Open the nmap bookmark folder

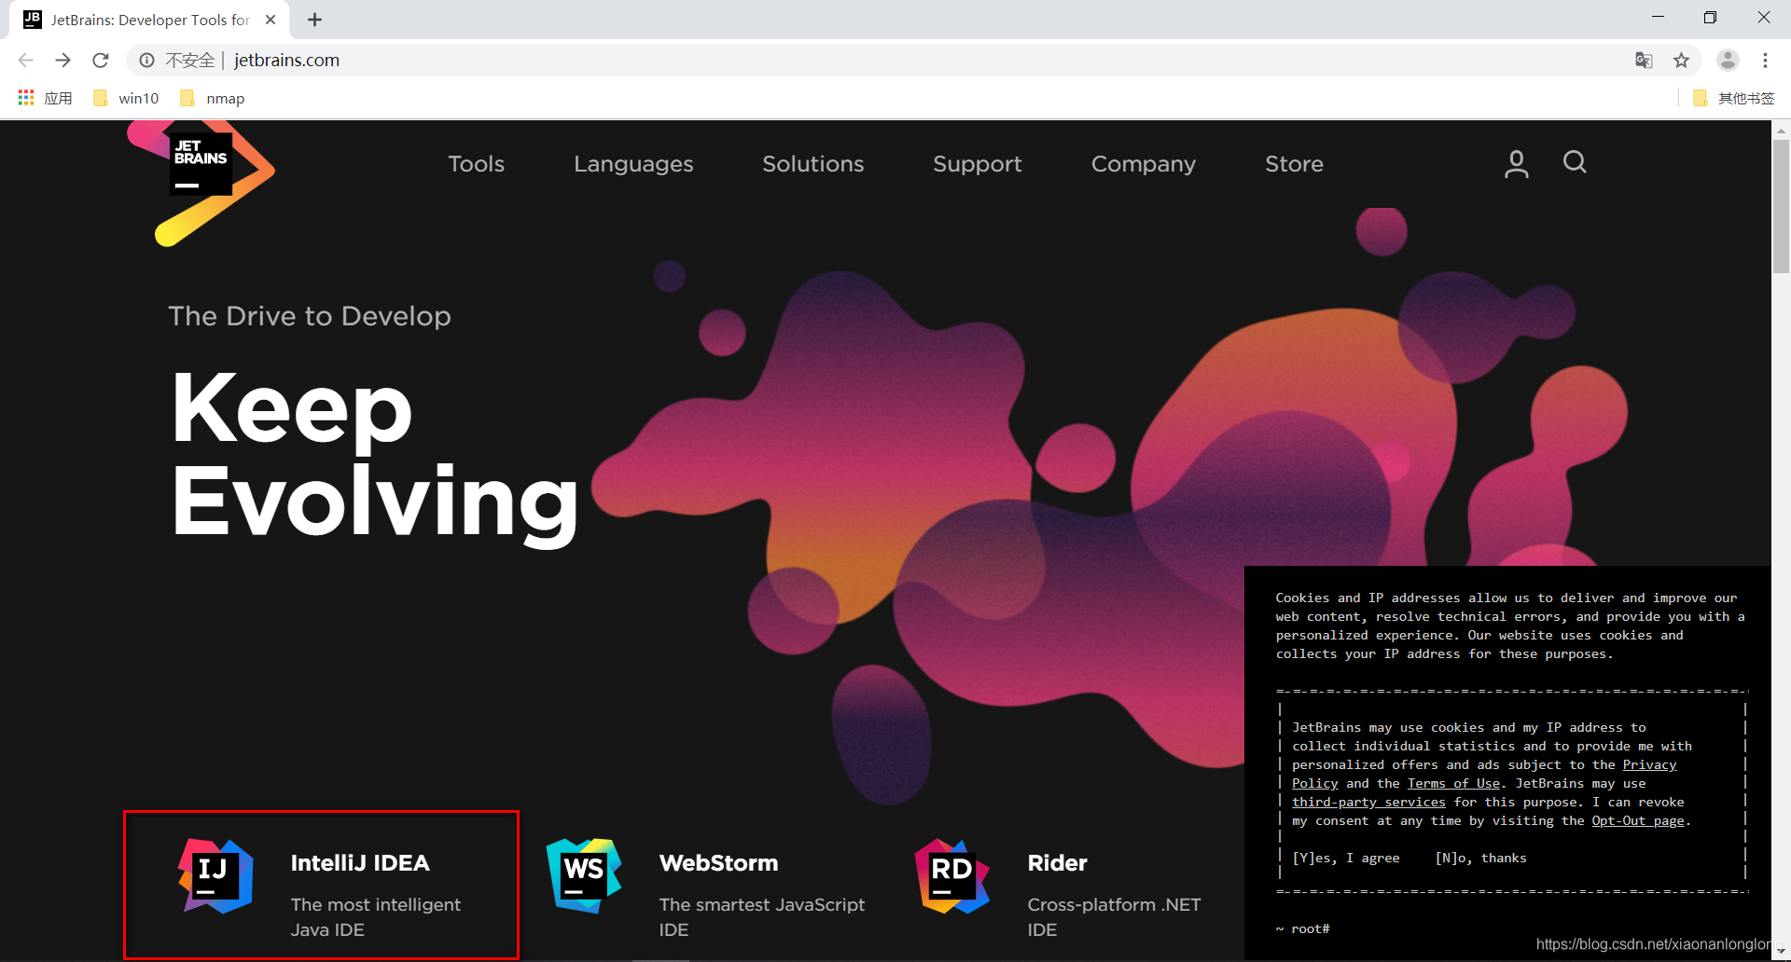click(212, 98)
